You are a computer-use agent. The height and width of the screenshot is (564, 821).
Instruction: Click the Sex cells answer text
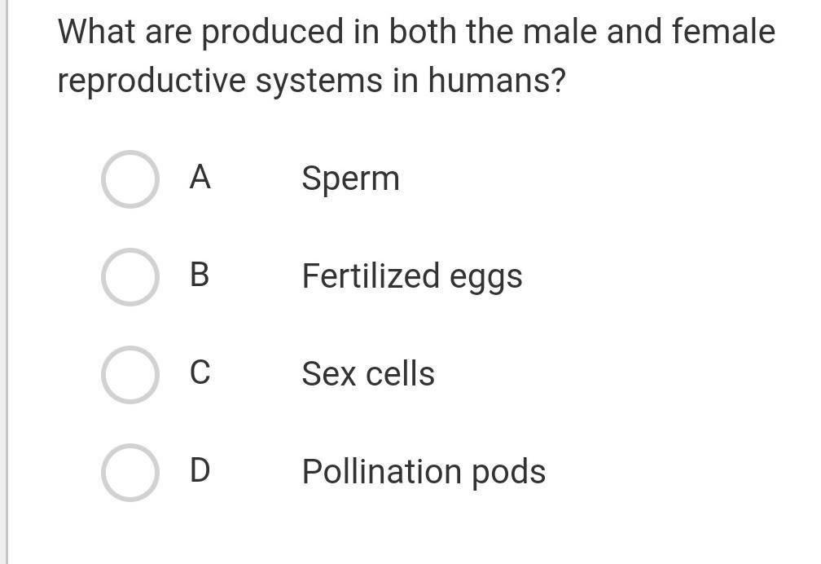(367, 374)
